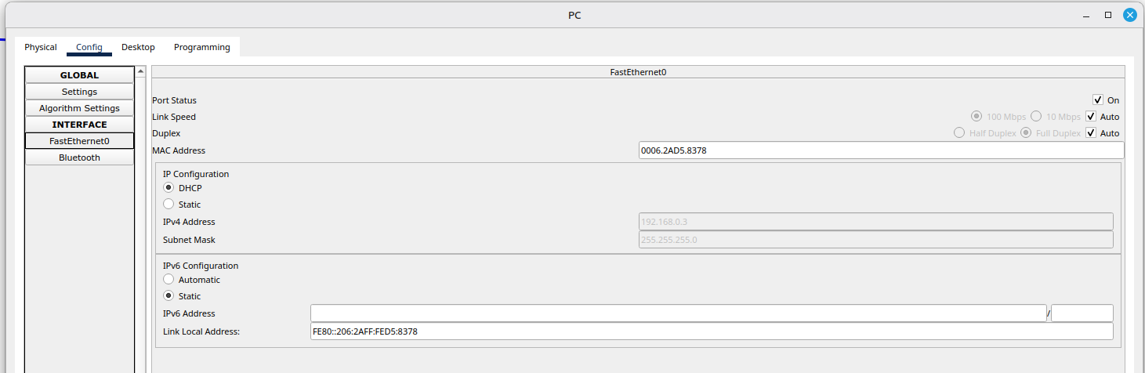Image resolution: width=1145 pixels, height=373 pixels.
Task: Select FastEthernet0 interface
Action: pos(79,141)
